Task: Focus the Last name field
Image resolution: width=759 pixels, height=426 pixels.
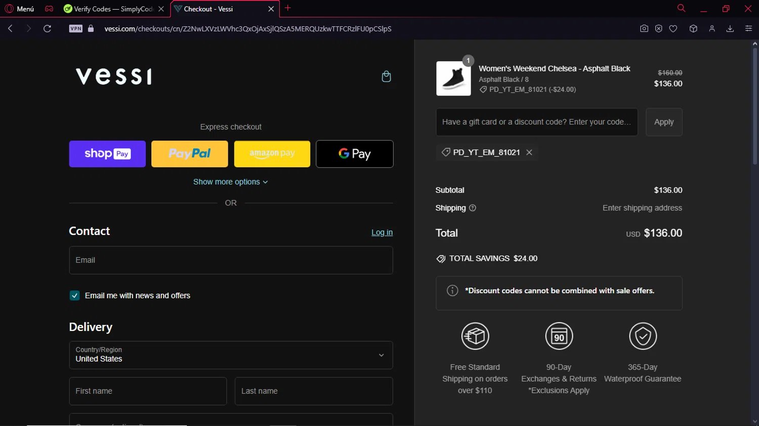Action: 314,391
